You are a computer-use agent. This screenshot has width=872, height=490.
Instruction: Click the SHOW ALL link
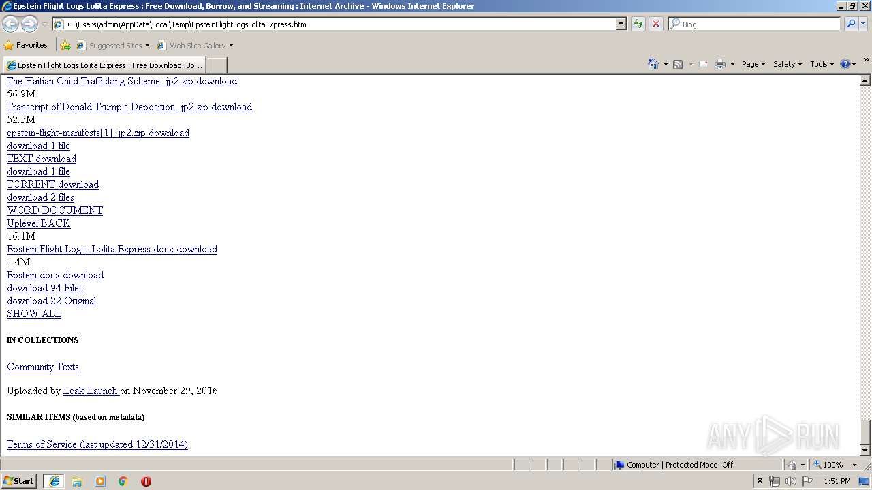click(x=34, y=314)
